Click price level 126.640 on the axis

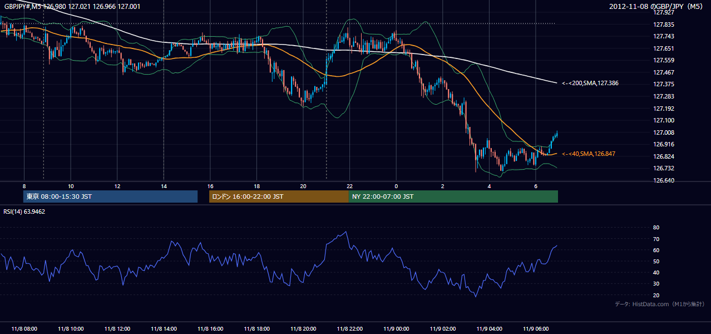click(x=664, y=180)
